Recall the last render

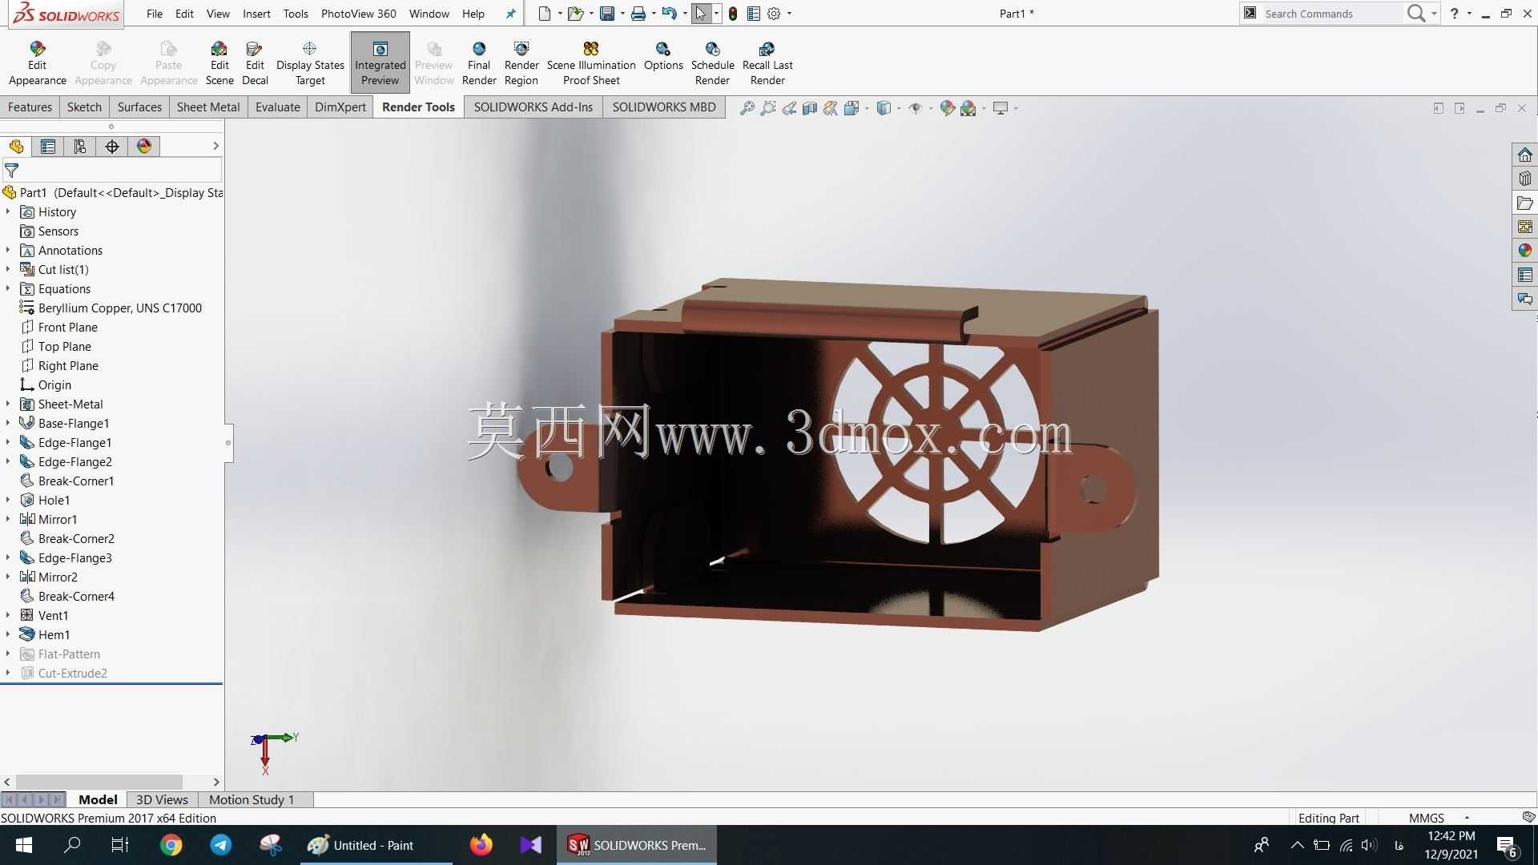[767, 62]
